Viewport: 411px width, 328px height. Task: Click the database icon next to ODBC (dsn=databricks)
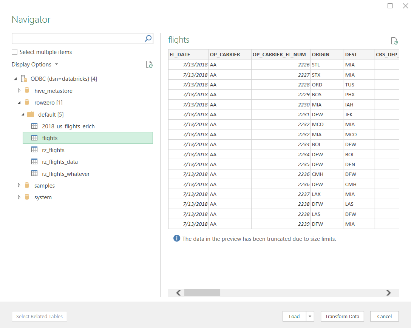pyautogui.click(x=24, y=79)
